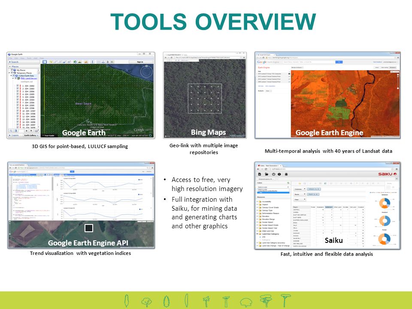Click Google Earth navigation compass ring
The image size is (412, 309).
coord(146,71)
